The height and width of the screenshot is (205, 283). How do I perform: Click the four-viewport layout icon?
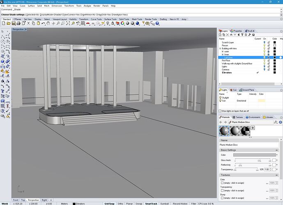[x=83, y=23]
